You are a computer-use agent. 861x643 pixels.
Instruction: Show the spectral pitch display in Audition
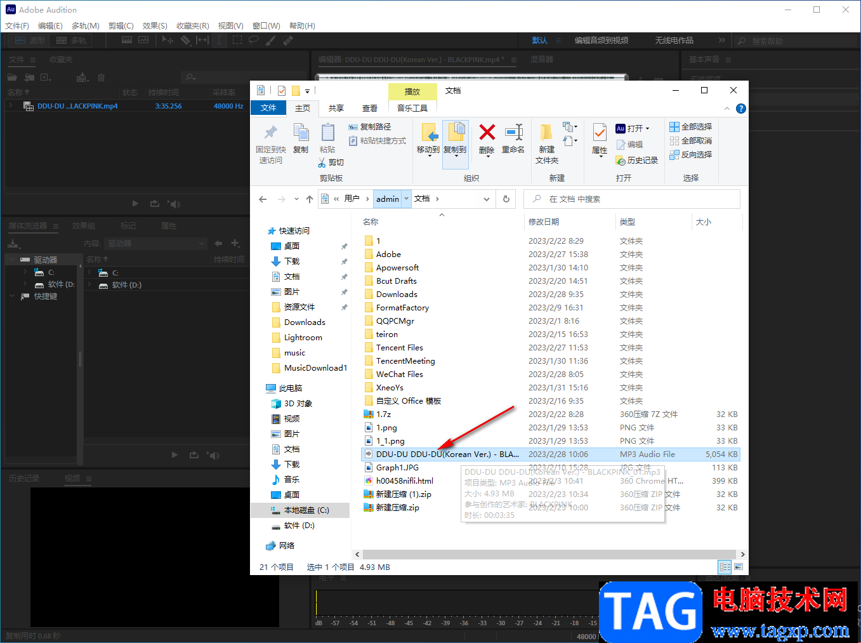tap(144, 40)
